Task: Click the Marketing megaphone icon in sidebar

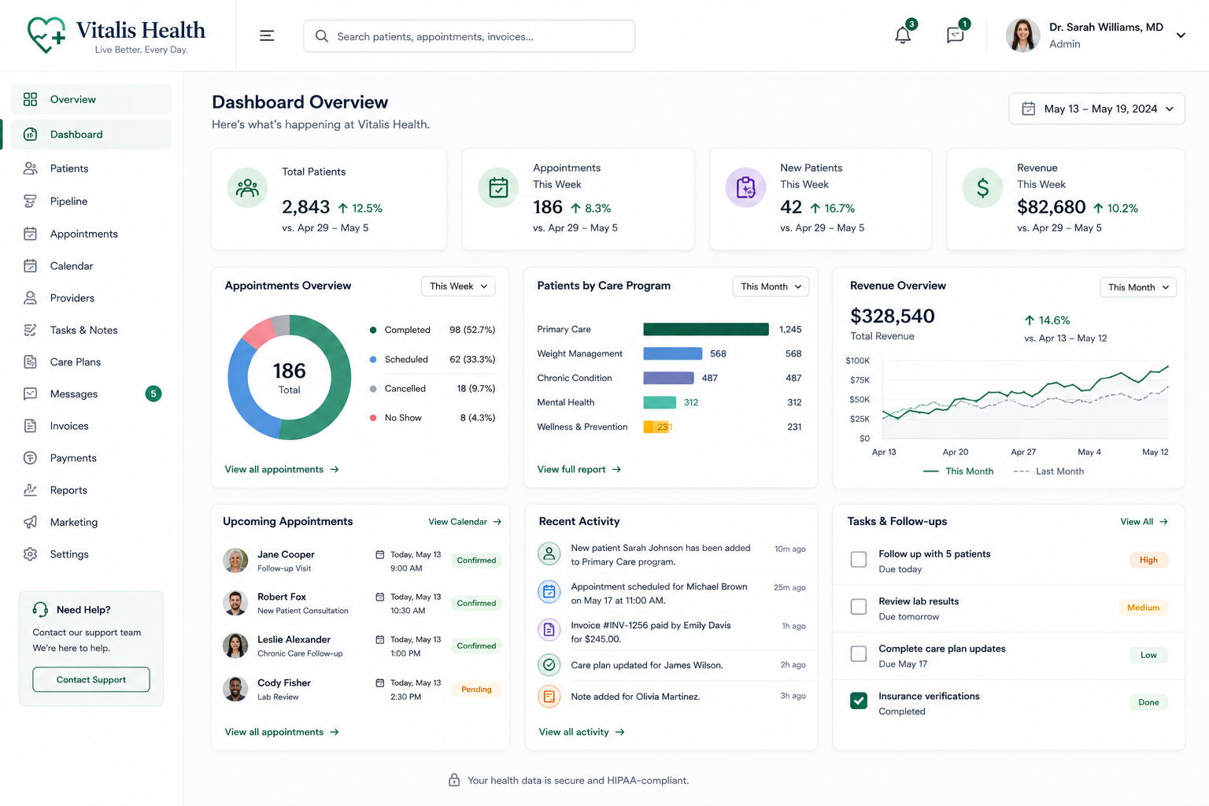Action: pos(30,522)
